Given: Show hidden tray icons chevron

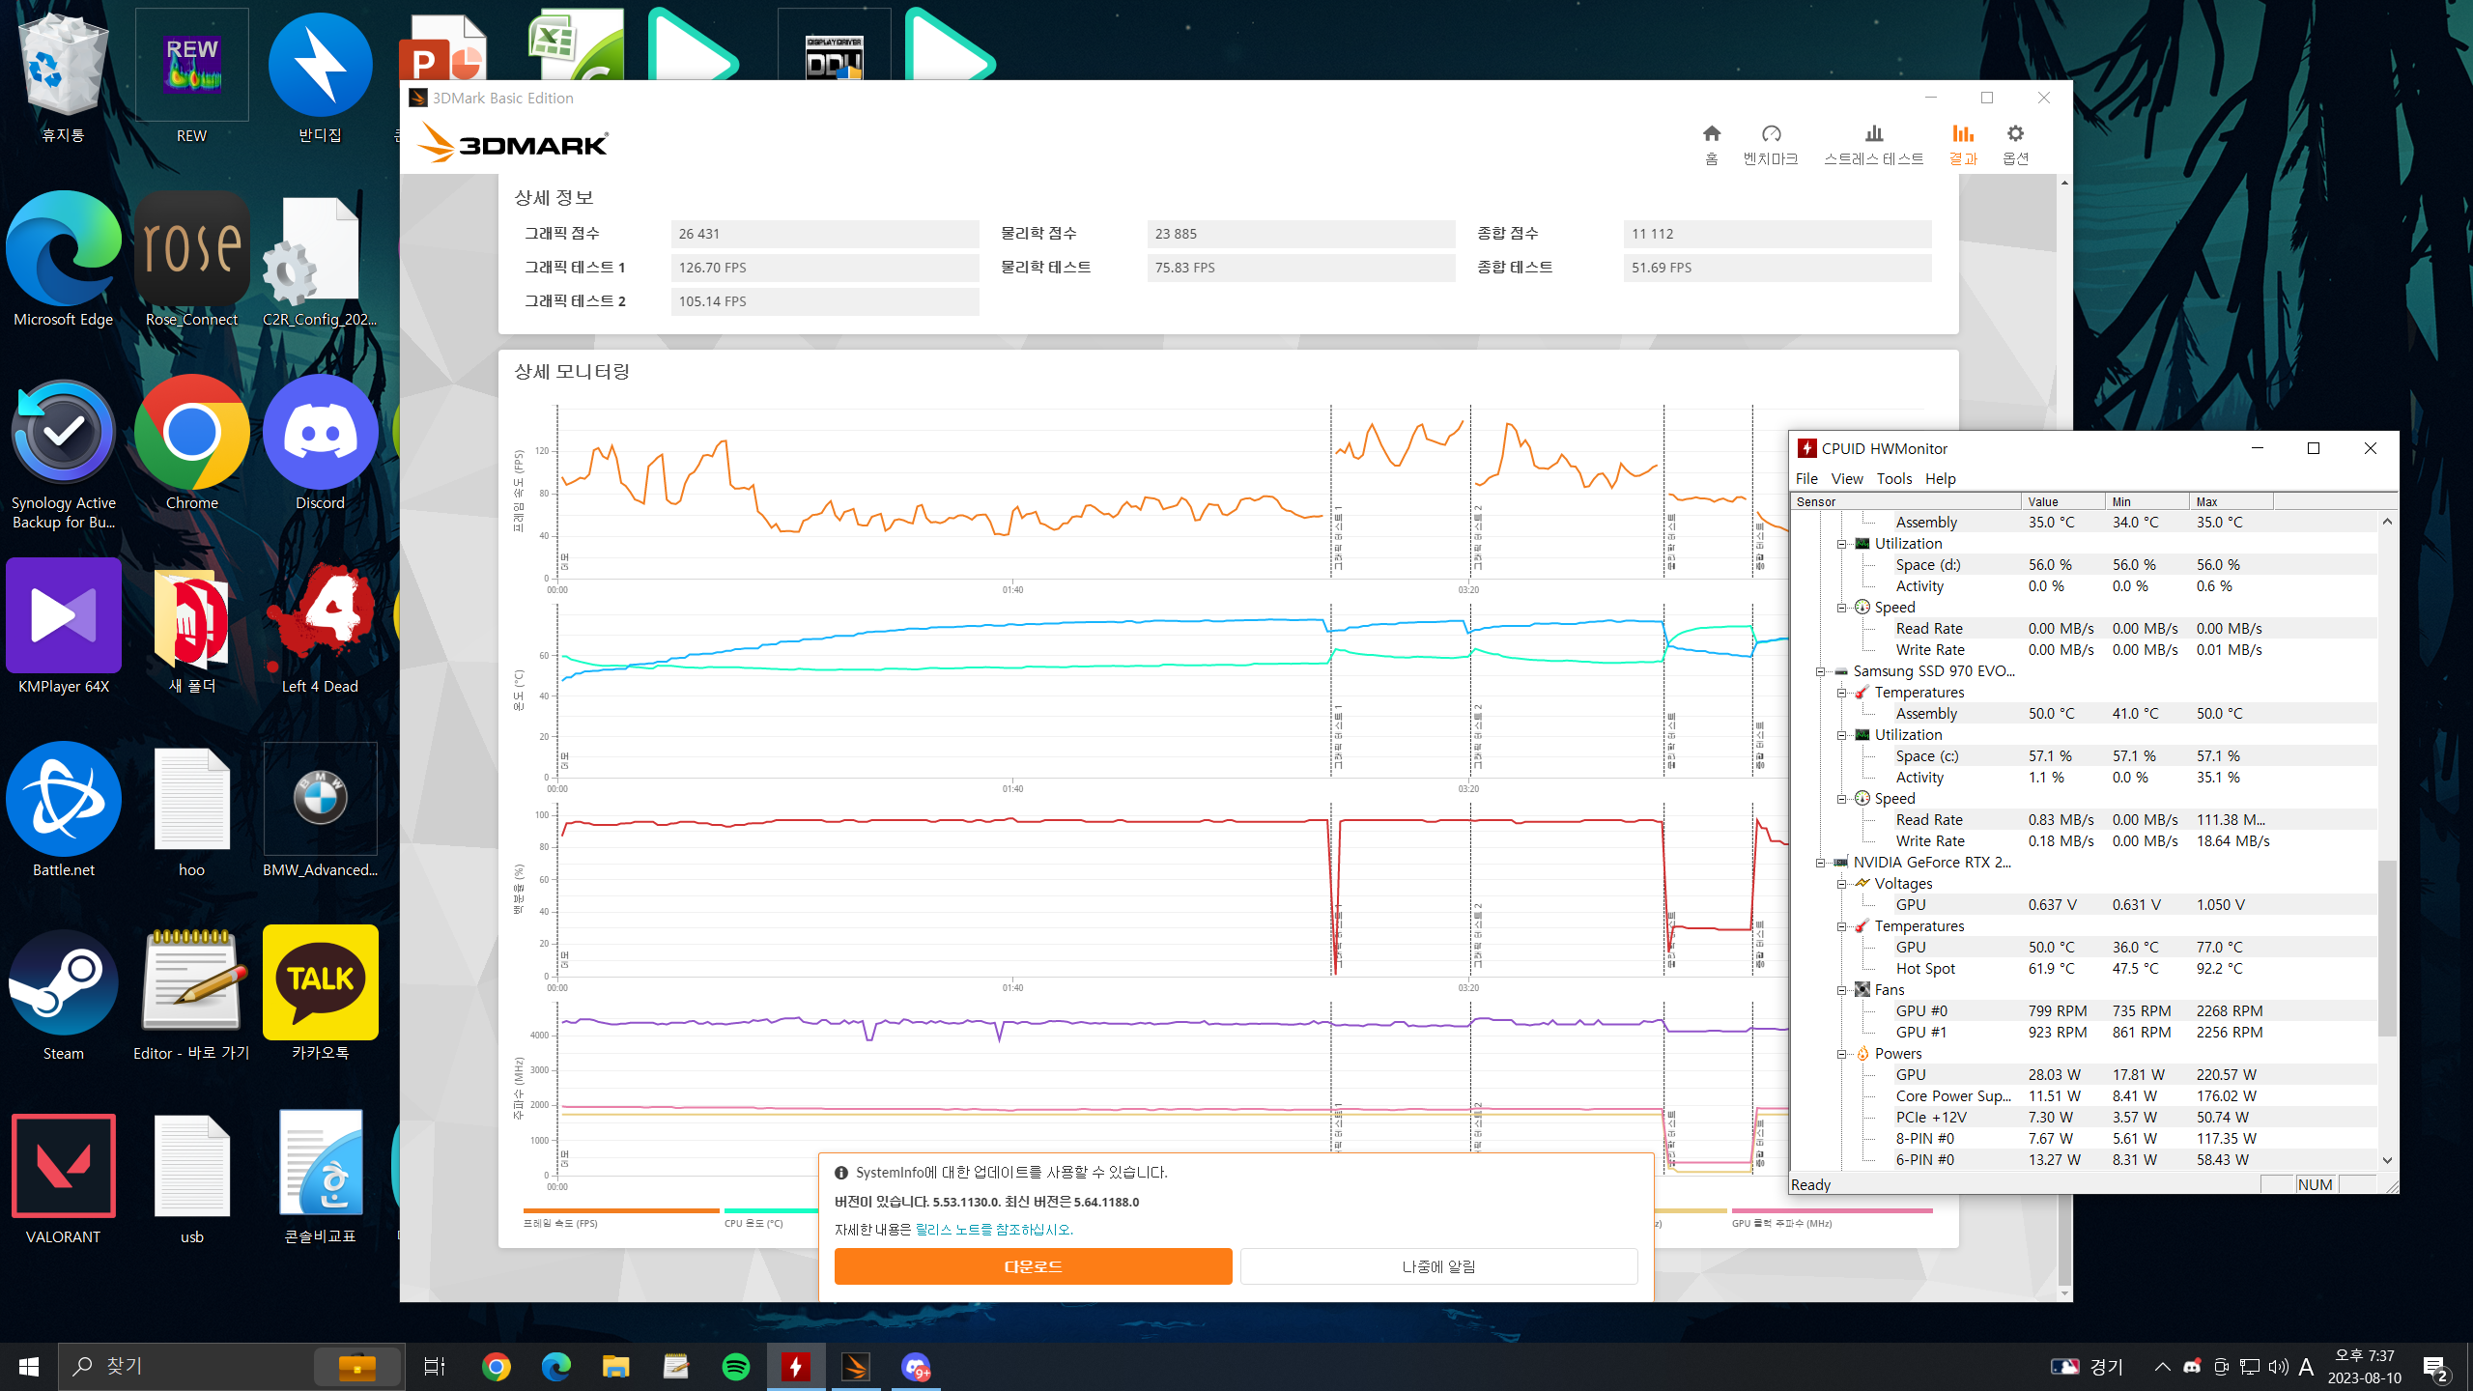Looking at the screenshot, I should coord(2162,1367).
